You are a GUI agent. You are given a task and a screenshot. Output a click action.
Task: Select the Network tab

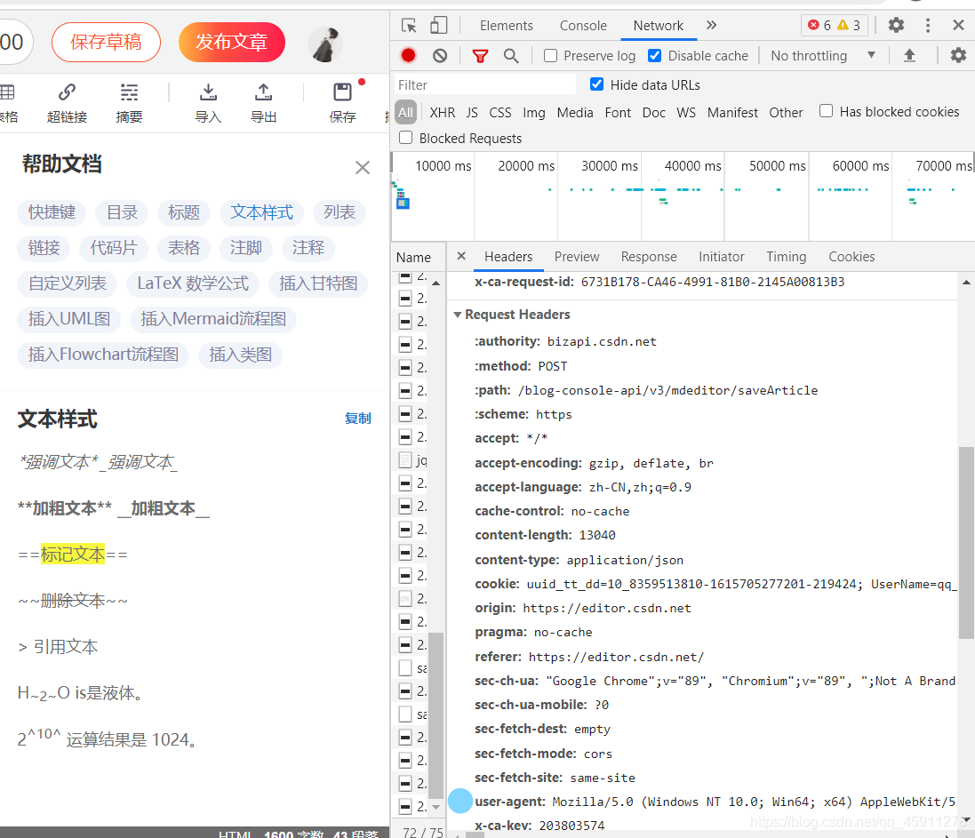[x=658, y=26]
